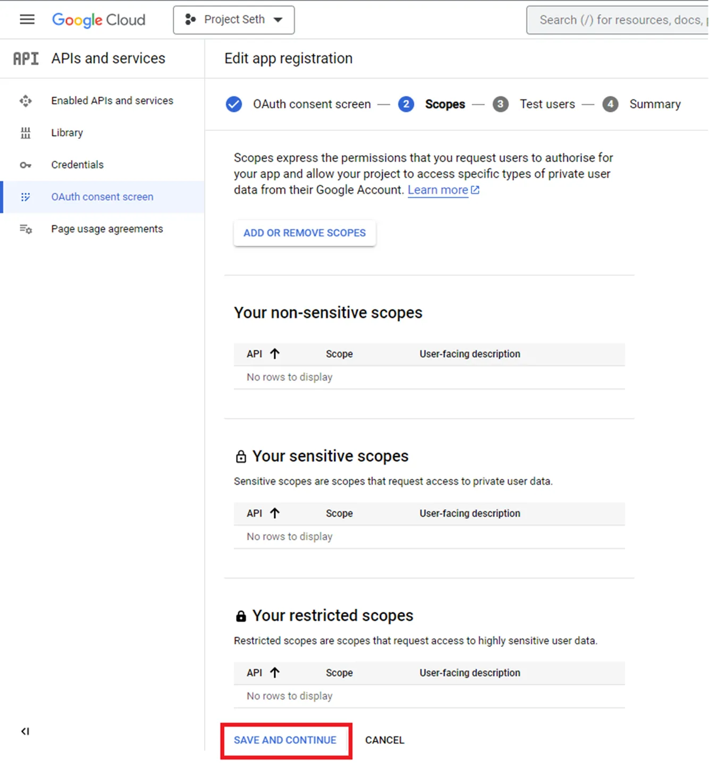709x774 pixels.
Task: Click the Page usage agreements icon
Action: point(26,229)
